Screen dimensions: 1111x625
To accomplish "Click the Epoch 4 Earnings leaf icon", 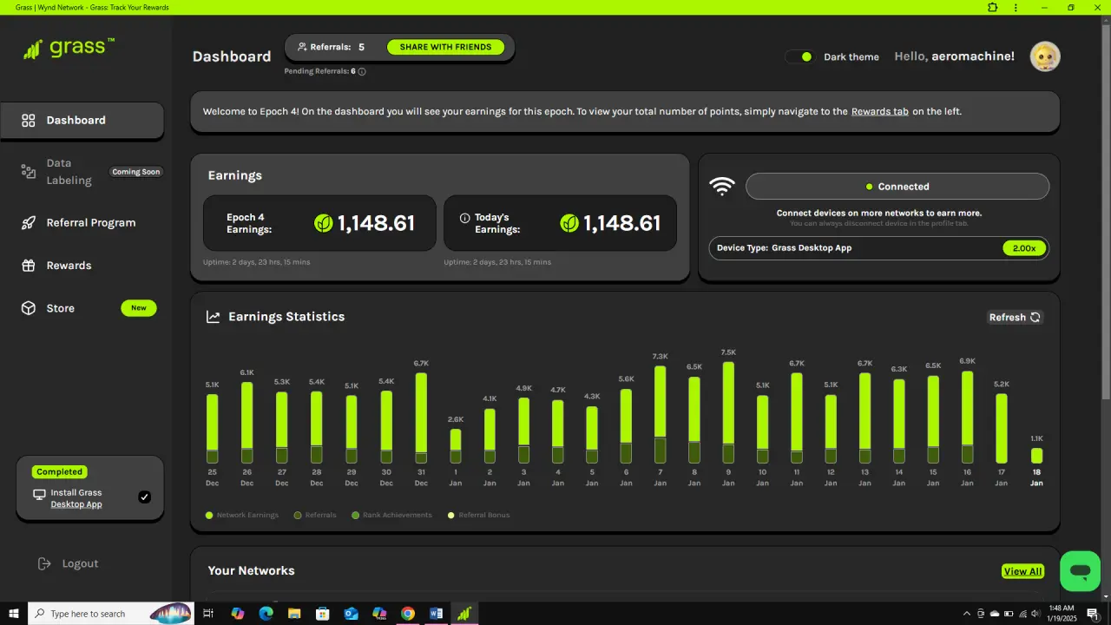I will pyautogui.click(x=324, y=223).
